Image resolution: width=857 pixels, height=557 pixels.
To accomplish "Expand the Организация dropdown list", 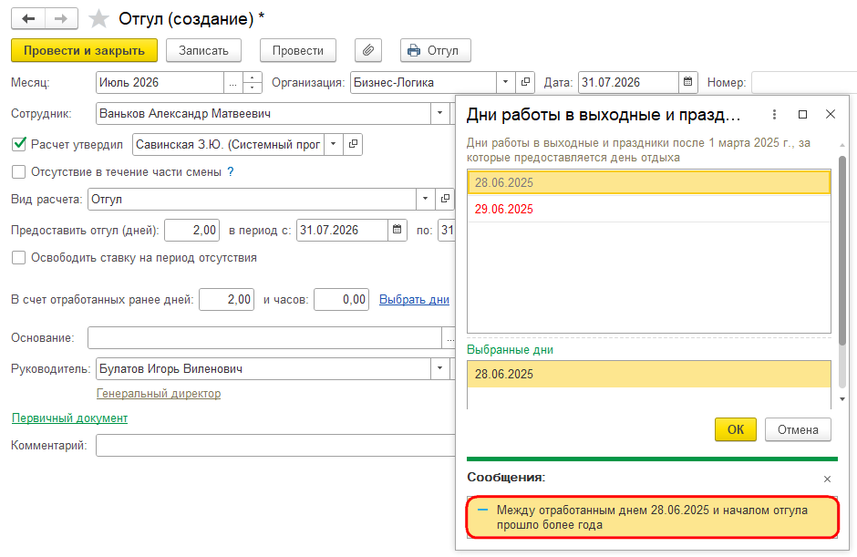I will pos(506,82).
